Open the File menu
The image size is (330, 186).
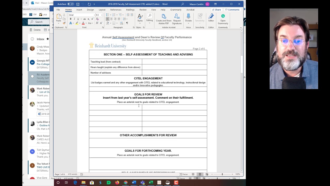[x=58, y=10]
